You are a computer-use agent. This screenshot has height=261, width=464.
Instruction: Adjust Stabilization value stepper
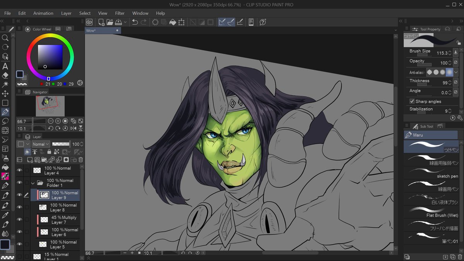click(450, 111)
